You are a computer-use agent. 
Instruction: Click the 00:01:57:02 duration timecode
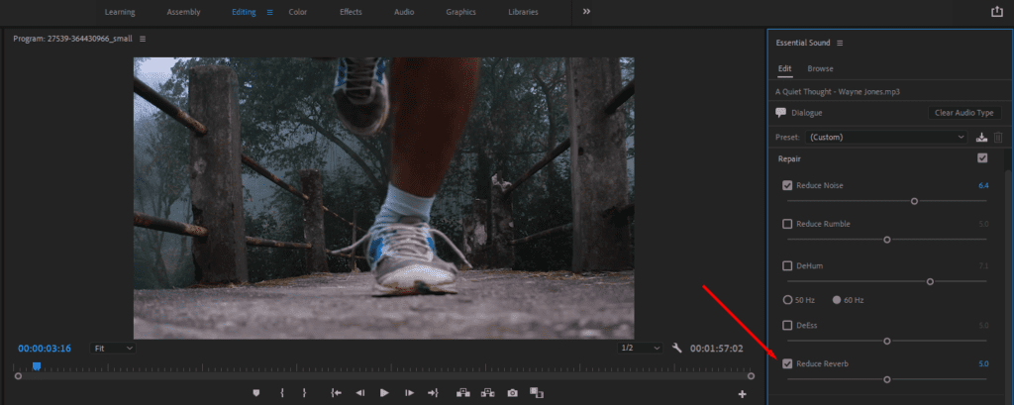coord(717,349)
